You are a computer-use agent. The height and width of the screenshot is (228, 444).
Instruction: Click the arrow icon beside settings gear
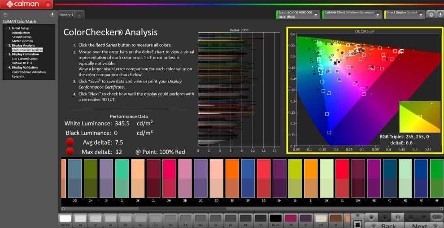[440, 14]
